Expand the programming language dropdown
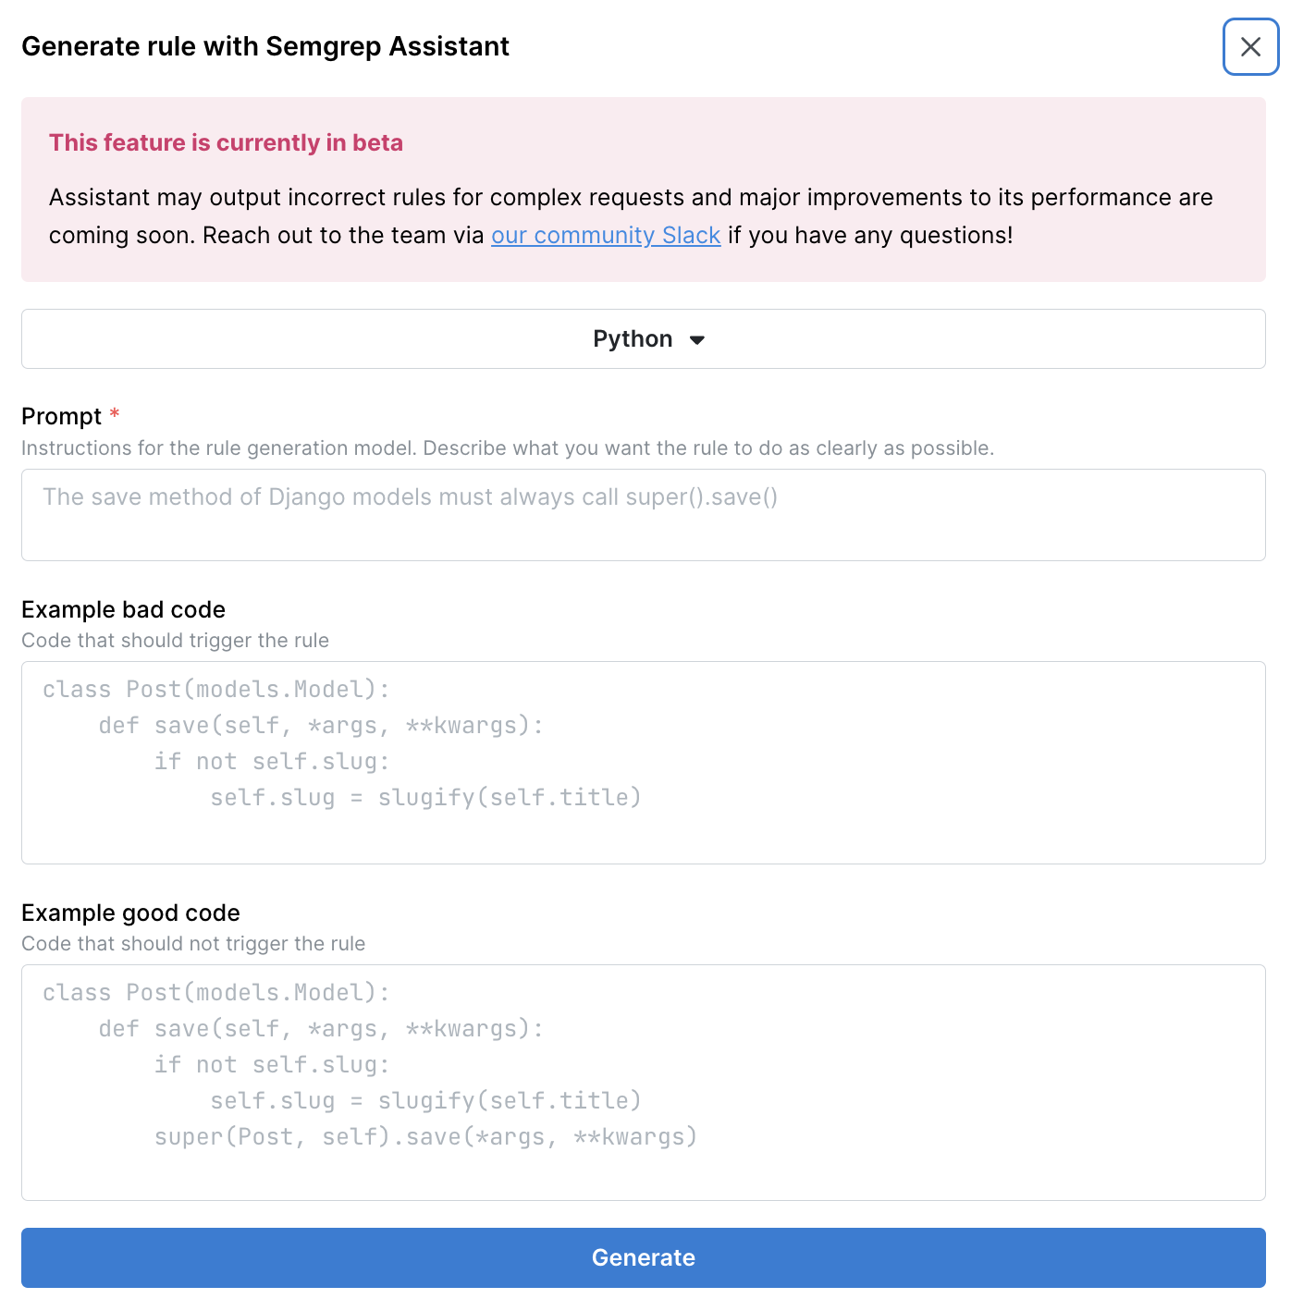1291x1311 pixels. (x=644, y=339)
